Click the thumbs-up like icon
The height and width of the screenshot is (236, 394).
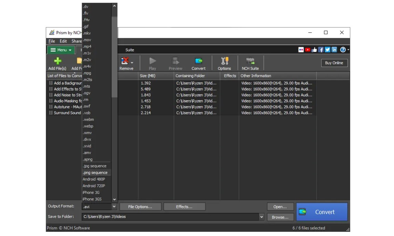click(314, 50)
